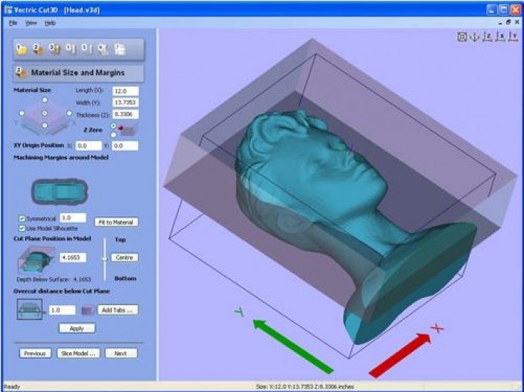Select the lower Z Zero radio button
The image size is (524, 392).
(x=113, y=135)
